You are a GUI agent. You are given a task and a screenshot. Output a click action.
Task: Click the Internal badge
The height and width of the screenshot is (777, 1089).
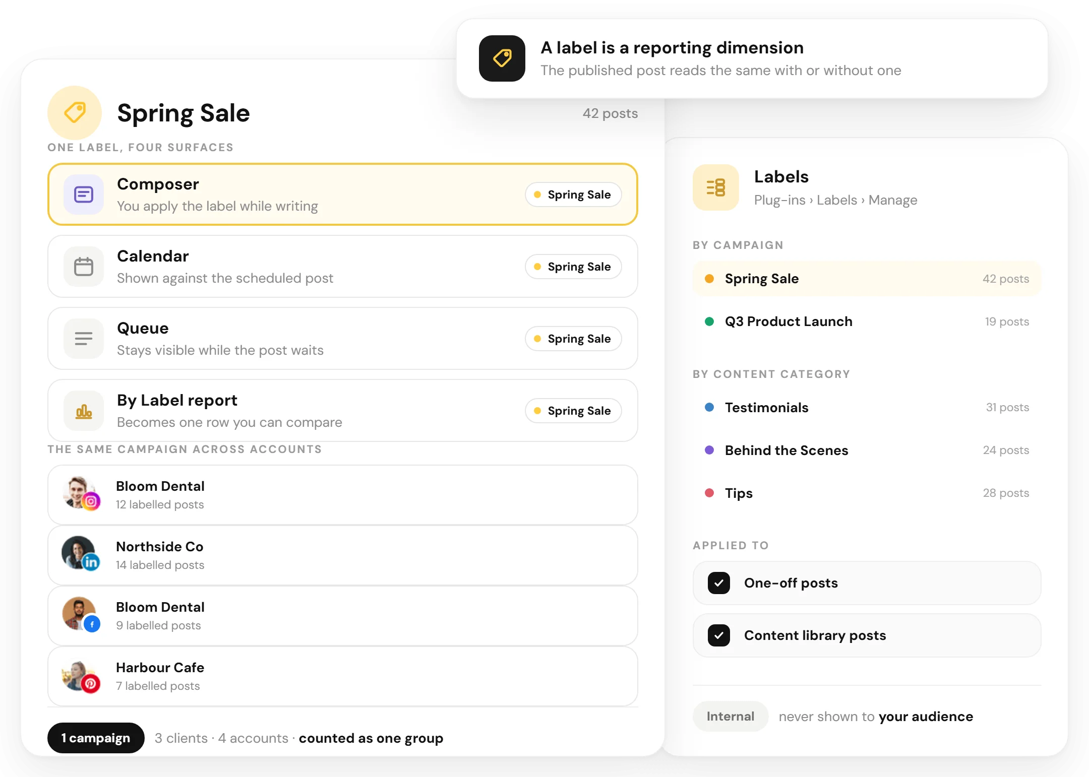(731, 717)
